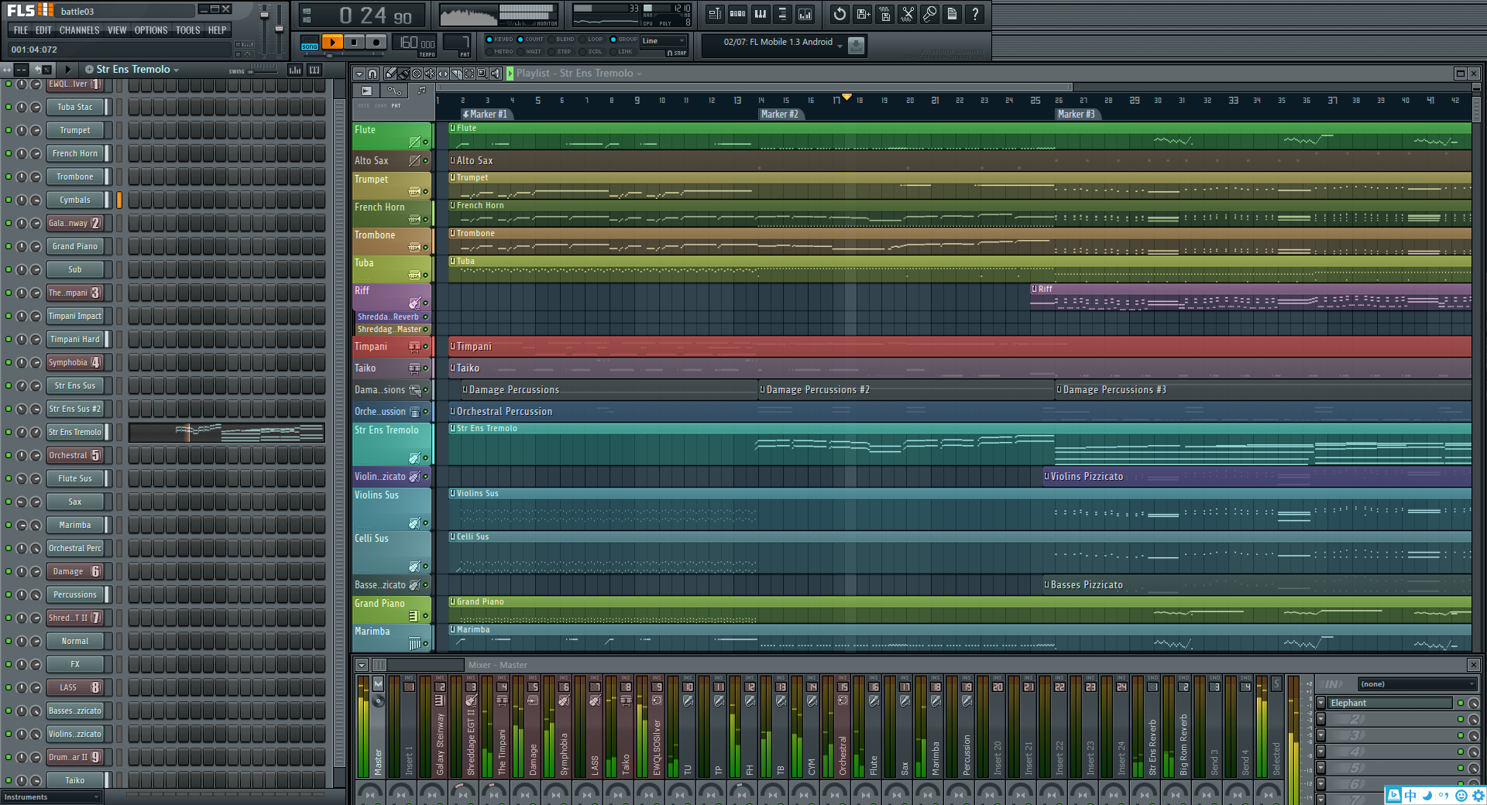Select the Mute tool in Playlist toolbar

pos(430,74)
